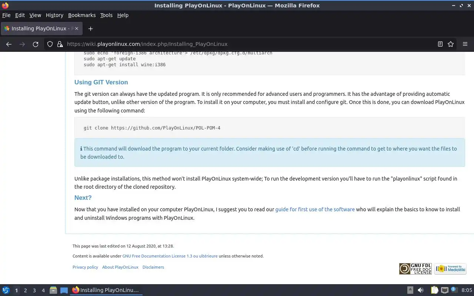Open the LXQt start menu icon

point(6,290)
